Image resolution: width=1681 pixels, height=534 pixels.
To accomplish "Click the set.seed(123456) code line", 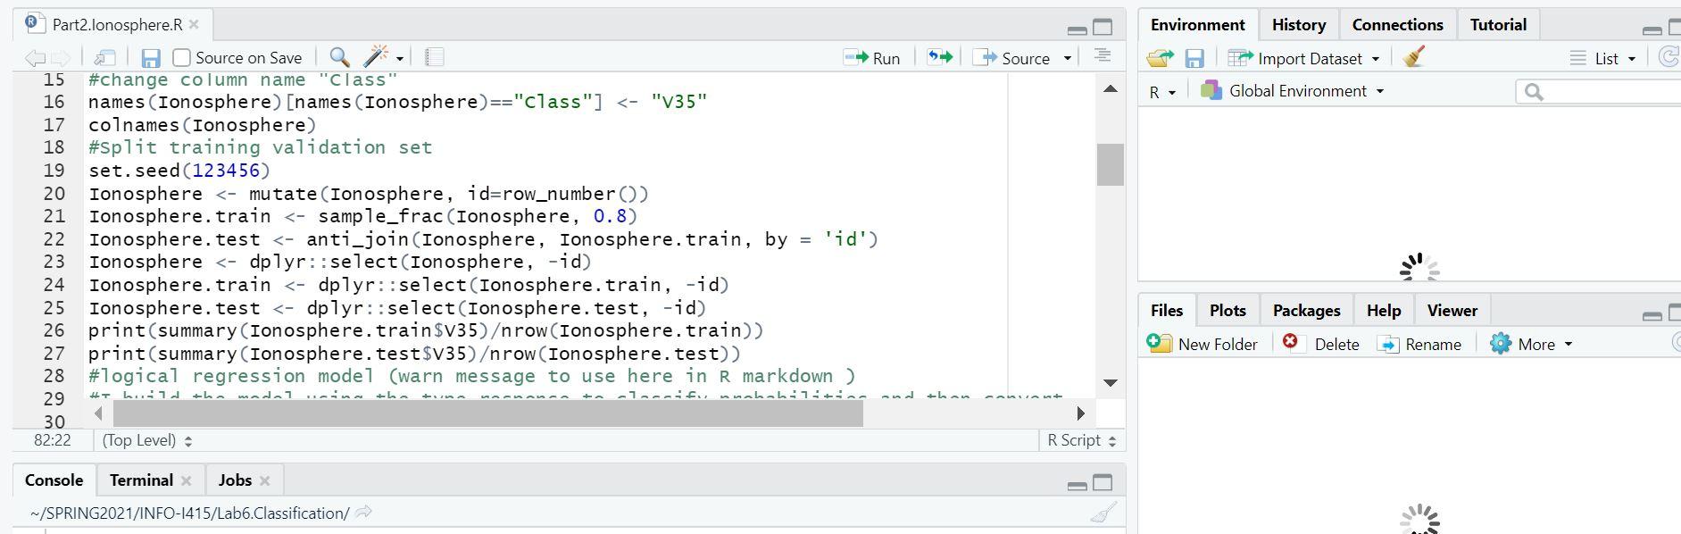I will point(179,171).
